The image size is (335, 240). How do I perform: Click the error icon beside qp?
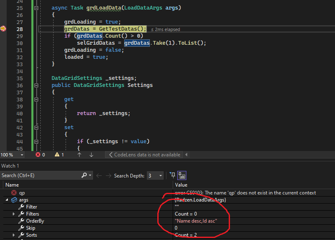click(x=14, y=193)
